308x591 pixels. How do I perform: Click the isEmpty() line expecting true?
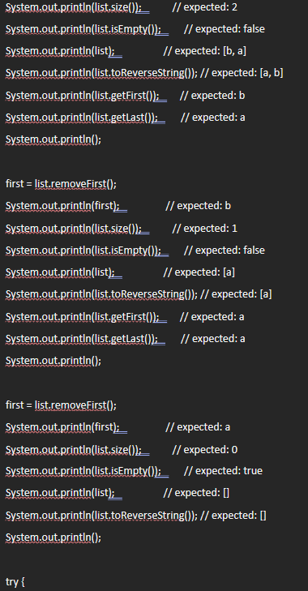(x=134, y=471)
